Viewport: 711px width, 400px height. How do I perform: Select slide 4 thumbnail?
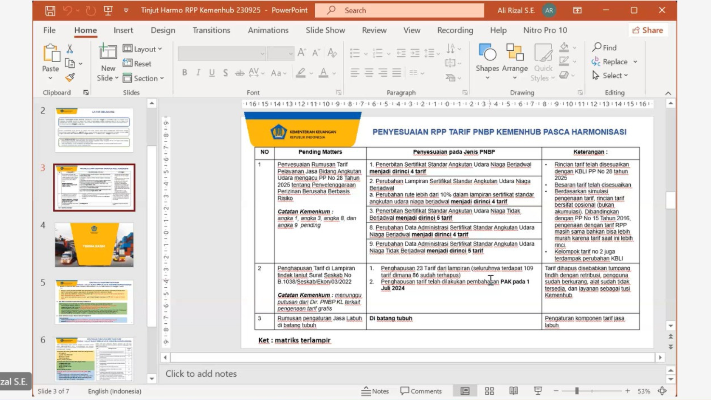click(94, 244)
